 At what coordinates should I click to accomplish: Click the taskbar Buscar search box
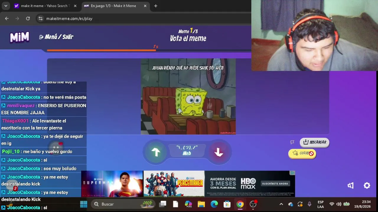tap(123, 204)
